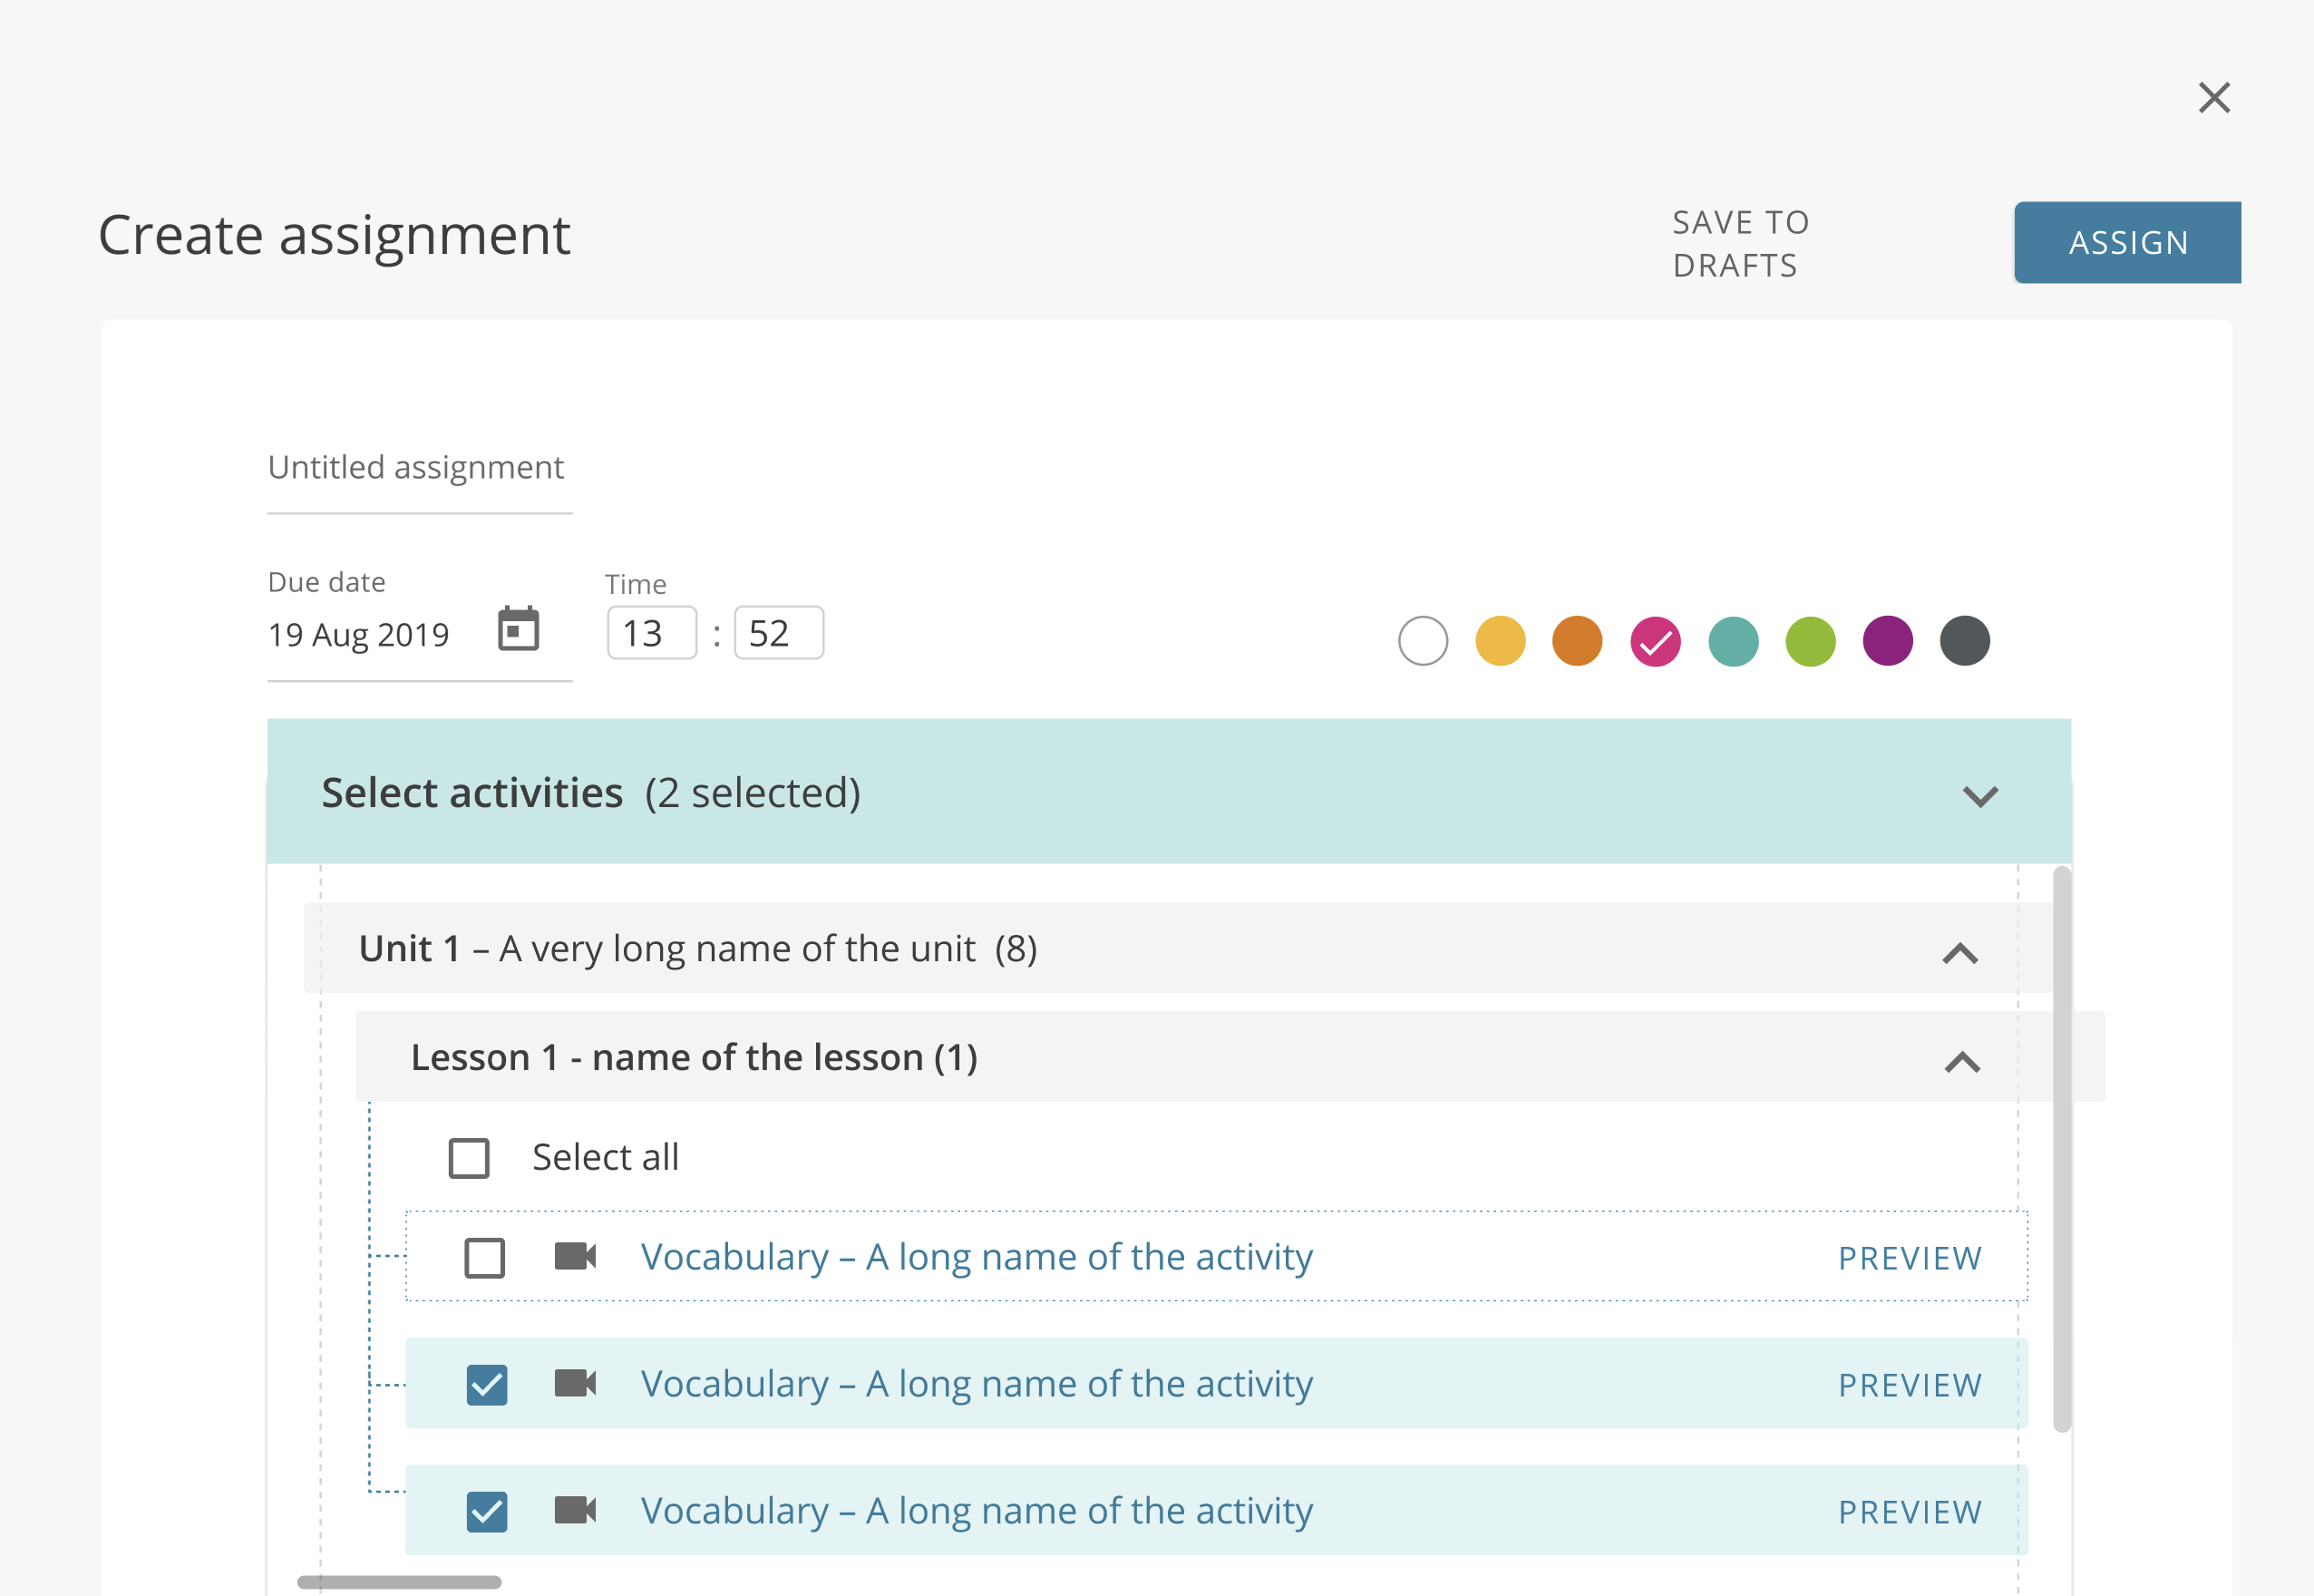Collapse Lesson 1 using its chevron

click(x=1962, y=1062)
